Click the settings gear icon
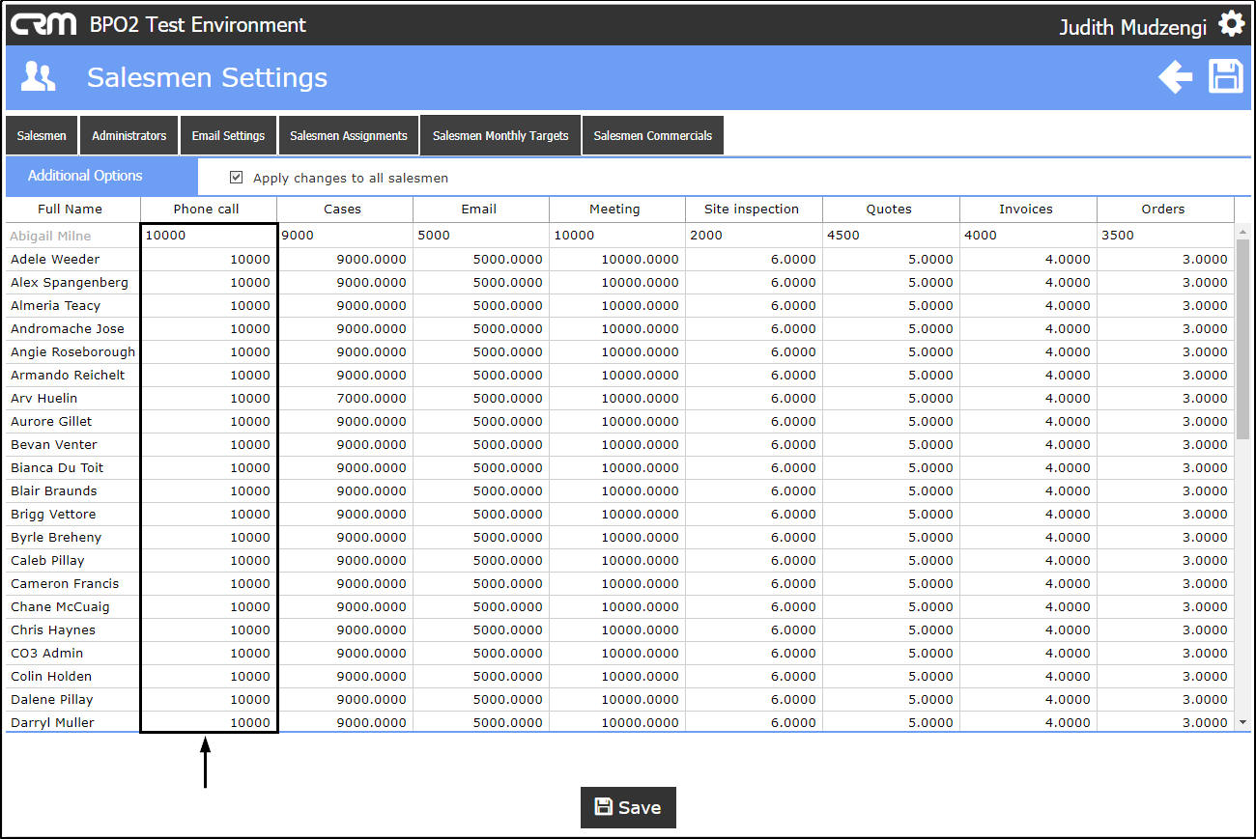 pyautogui.click(x=1231, y=24)
